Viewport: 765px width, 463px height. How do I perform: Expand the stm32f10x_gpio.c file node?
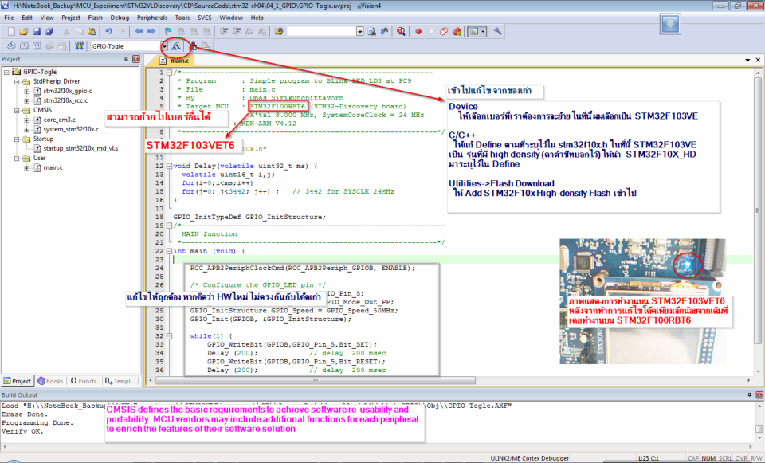pos(27,91)
